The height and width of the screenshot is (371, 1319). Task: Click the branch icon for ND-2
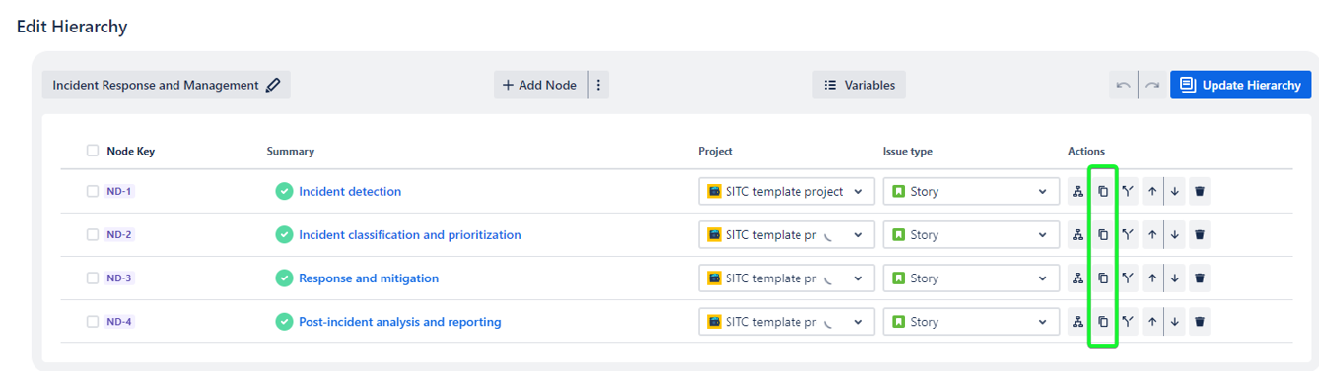pos(1127,235)
